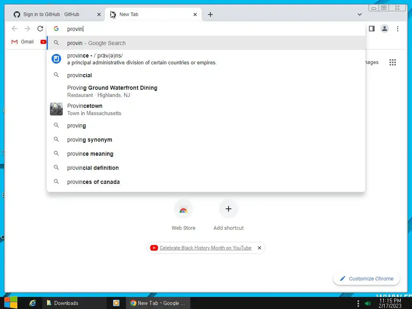Choose the Provincetown suggestion
Screen dimensions: 412x309
(x=206, y=109)
